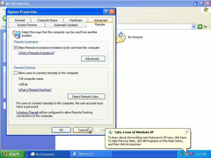Restore down the My Documents window

pyautogui.click(x=202, y=3)
